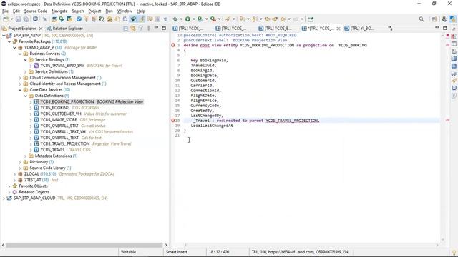Expand the SAP_BTP_ABAP_CLOUD project node
This screenshot has width=458, height=257.
4,198
